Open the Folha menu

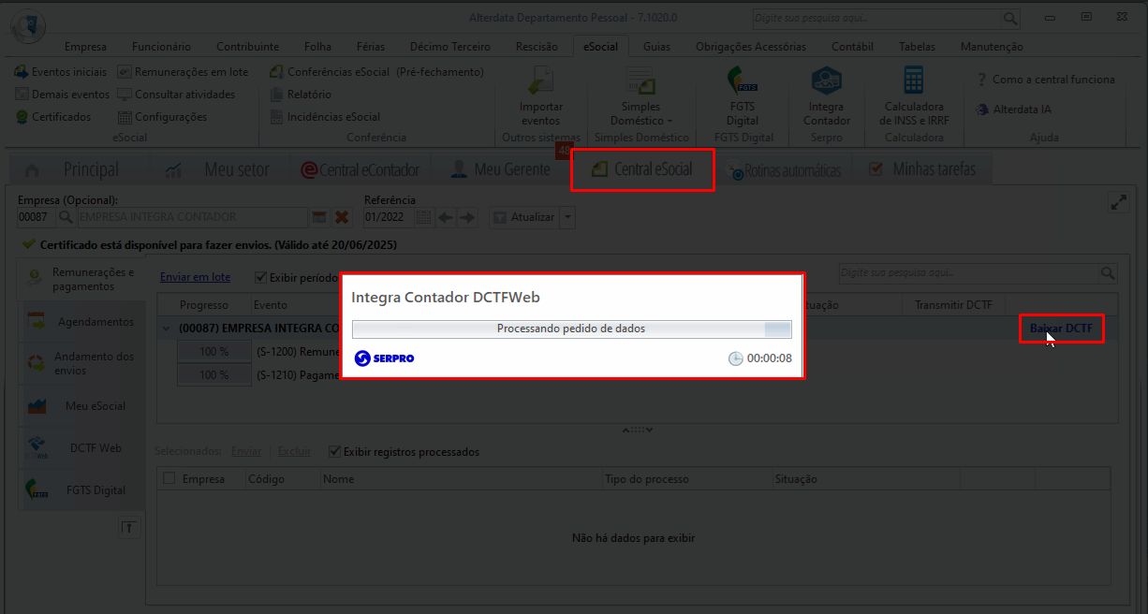click(317, 47)
